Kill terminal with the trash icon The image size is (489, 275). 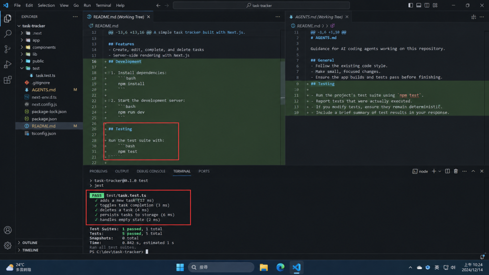(x=456, y=171)
